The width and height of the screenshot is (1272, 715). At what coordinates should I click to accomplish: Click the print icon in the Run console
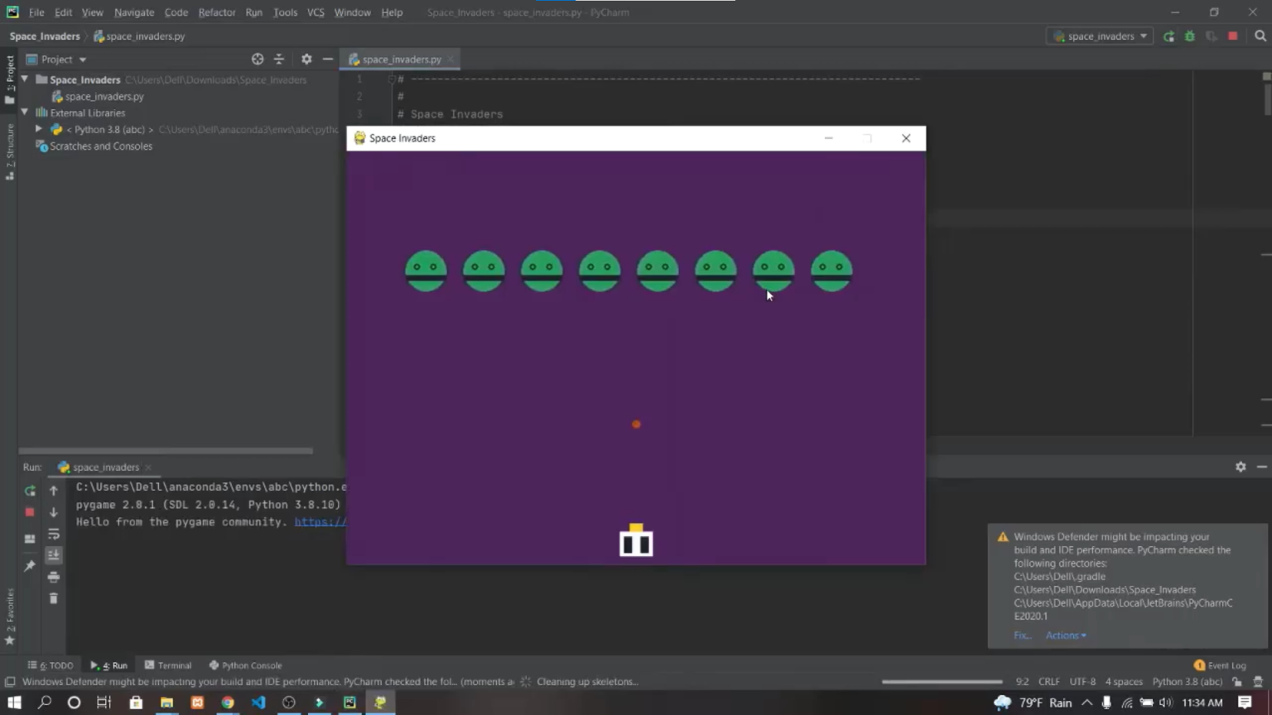tap(54, 577)
